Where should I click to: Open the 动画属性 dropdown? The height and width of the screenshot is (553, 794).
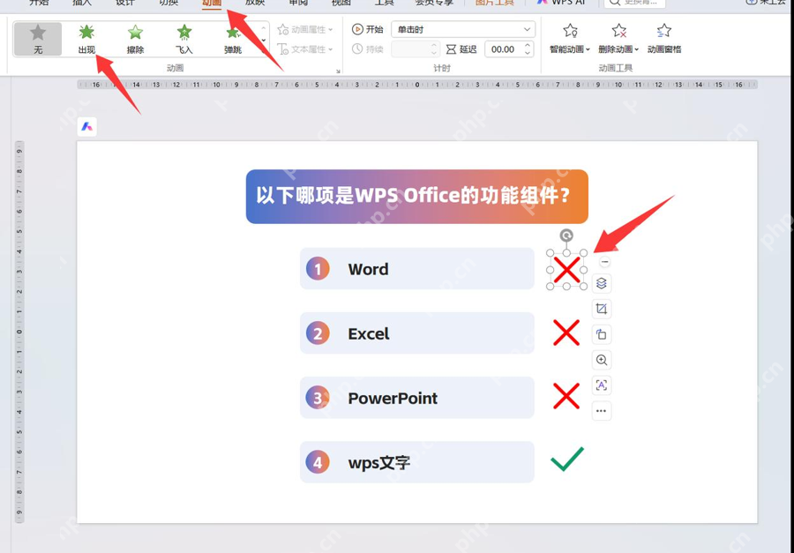[305, 29]
